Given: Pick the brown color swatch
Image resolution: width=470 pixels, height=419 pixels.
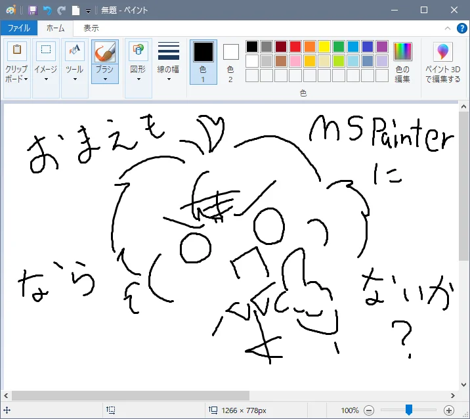Looking at the screenshot, I should click(281, 61).
